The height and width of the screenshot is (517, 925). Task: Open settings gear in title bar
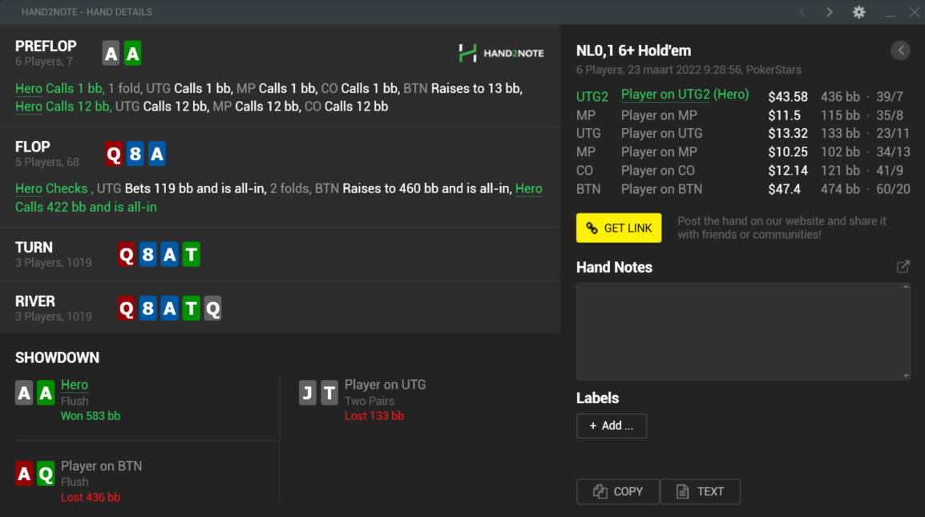(859, 12)
